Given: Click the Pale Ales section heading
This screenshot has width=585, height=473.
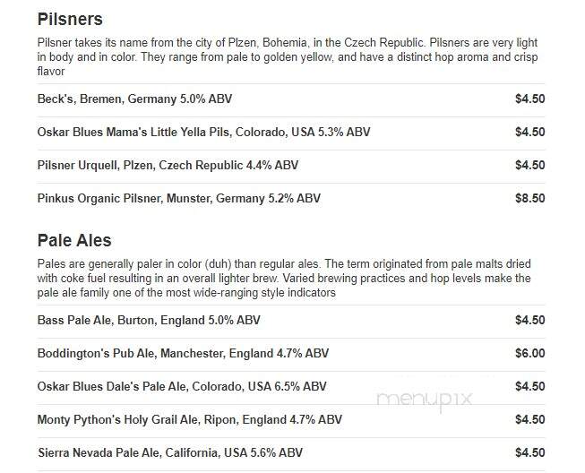Looking at the screenshot, I should (74, 240).
